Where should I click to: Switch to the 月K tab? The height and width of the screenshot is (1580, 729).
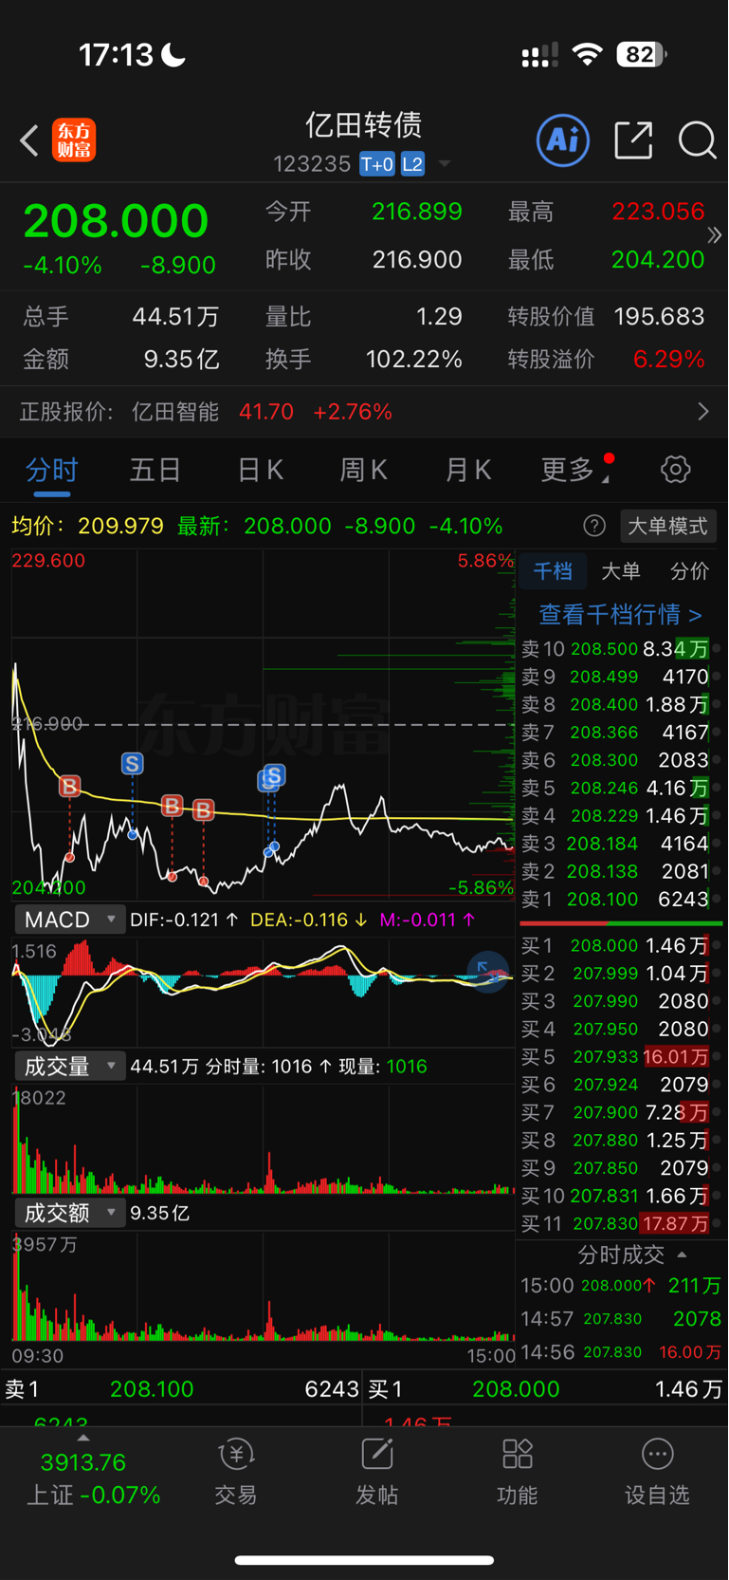467,469
